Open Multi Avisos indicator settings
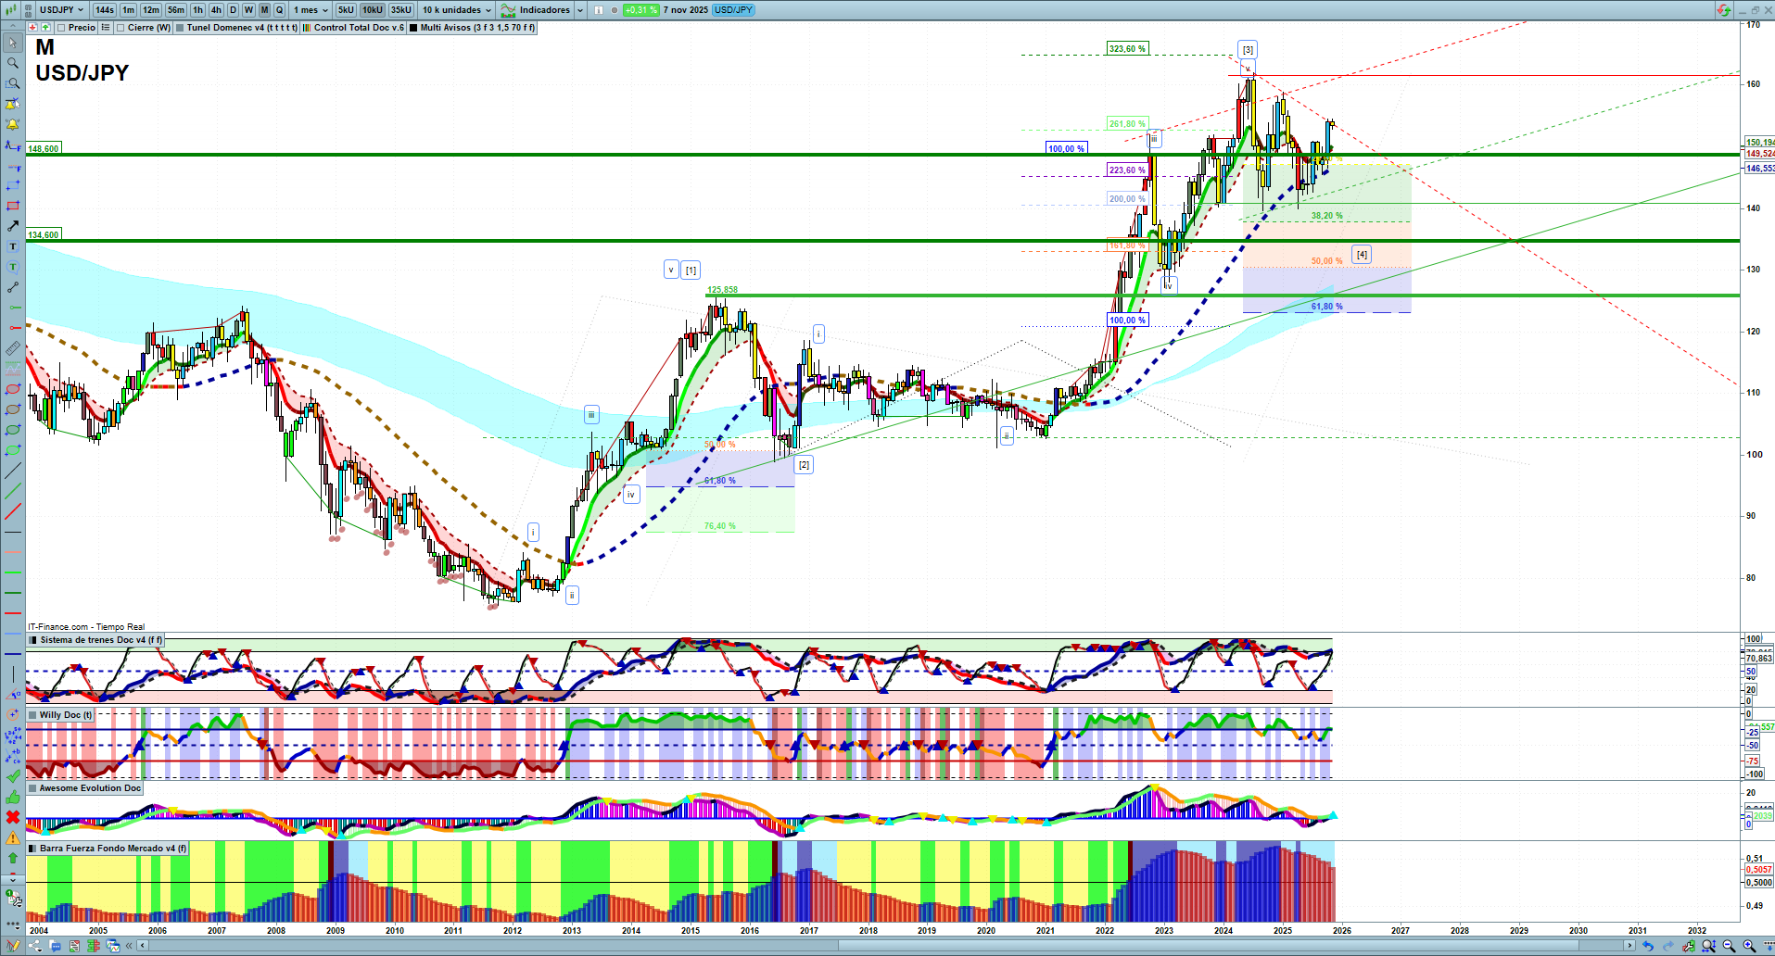This screenshot has height=956, width=1775. click(477, 28)
